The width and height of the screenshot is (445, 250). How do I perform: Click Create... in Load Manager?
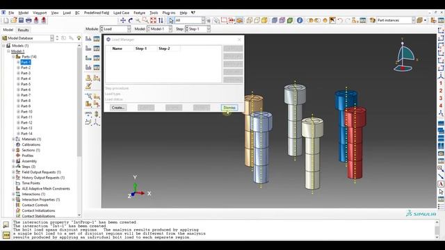tap(118, 108)
